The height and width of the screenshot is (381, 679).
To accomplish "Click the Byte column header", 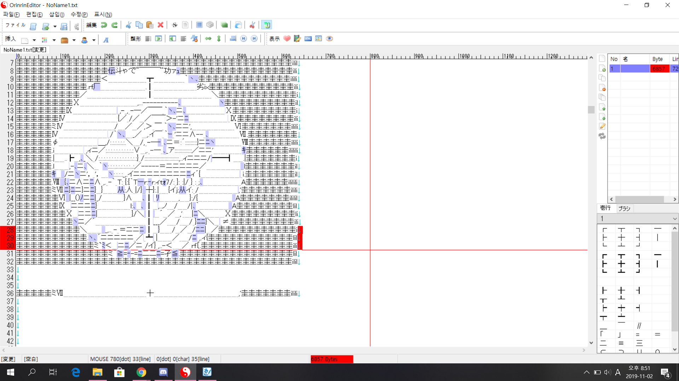I will 658,59.
